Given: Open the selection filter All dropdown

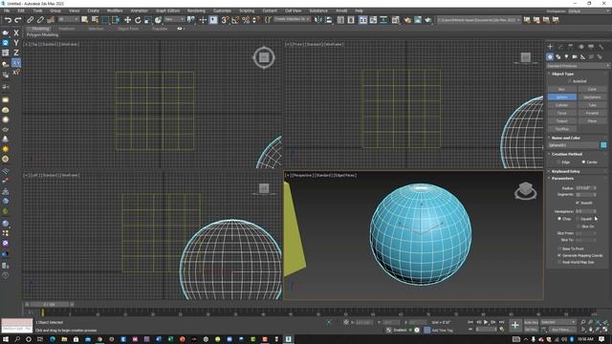Looking at the screenshot, I should coord(68,19).
